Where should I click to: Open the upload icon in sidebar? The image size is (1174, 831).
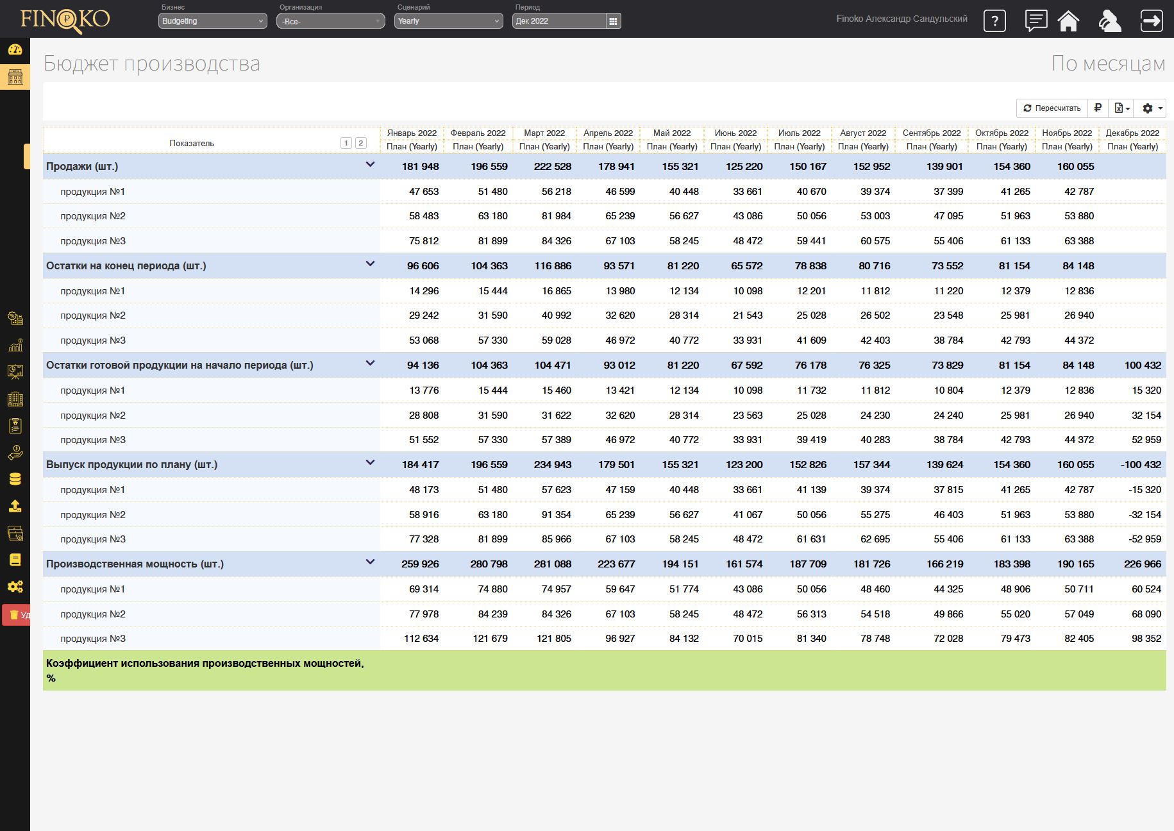click(15, 506)
